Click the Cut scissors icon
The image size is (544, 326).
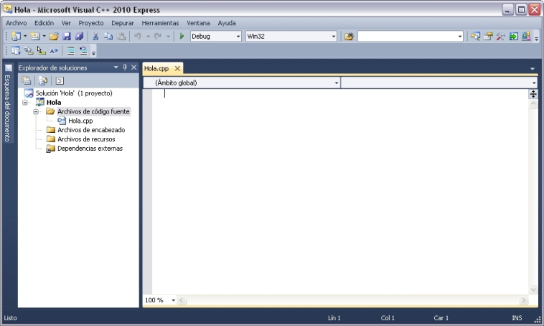[95, 36]
